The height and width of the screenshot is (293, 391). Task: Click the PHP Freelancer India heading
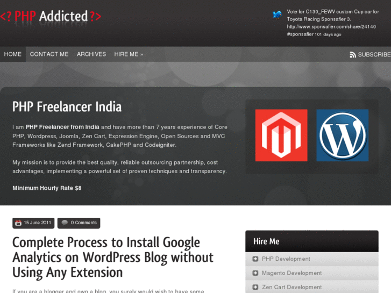click(x=67, y=106)
